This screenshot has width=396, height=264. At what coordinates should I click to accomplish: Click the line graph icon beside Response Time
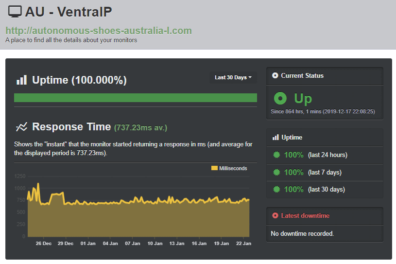click(22, 127)
